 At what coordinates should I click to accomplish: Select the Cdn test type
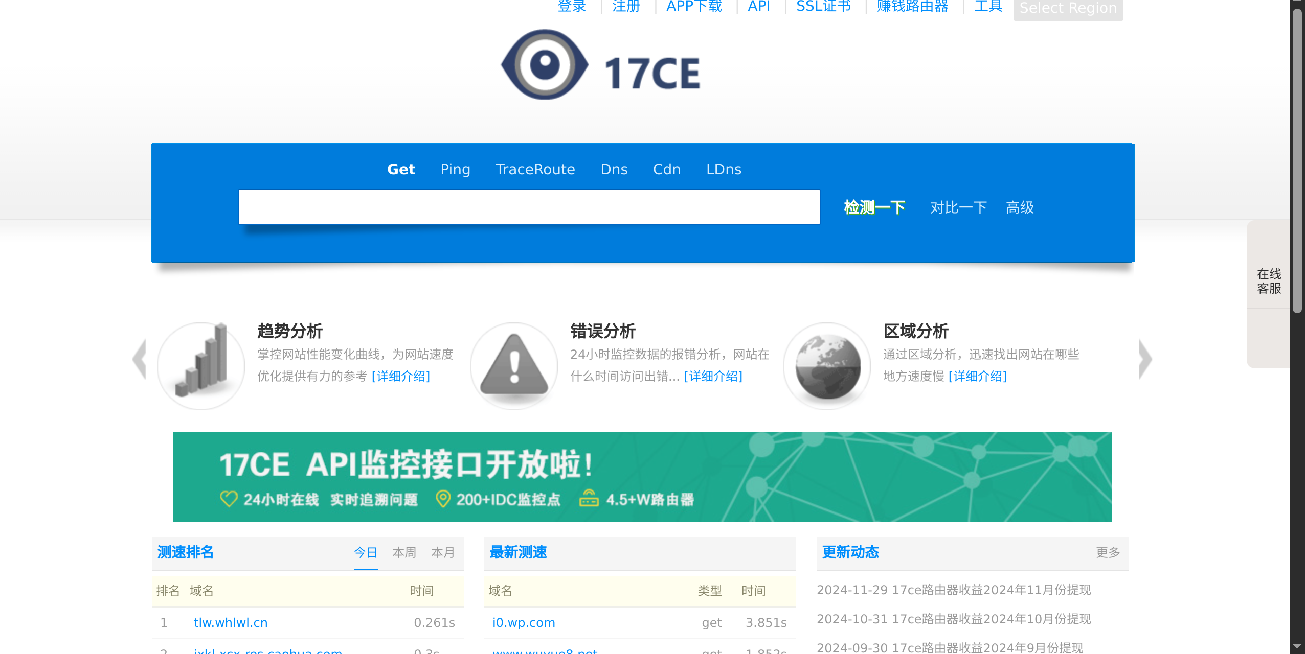(x=667, y=169)
